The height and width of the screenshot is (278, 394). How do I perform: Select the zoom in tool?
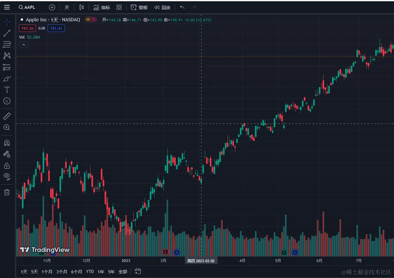(x=7, y=128)
